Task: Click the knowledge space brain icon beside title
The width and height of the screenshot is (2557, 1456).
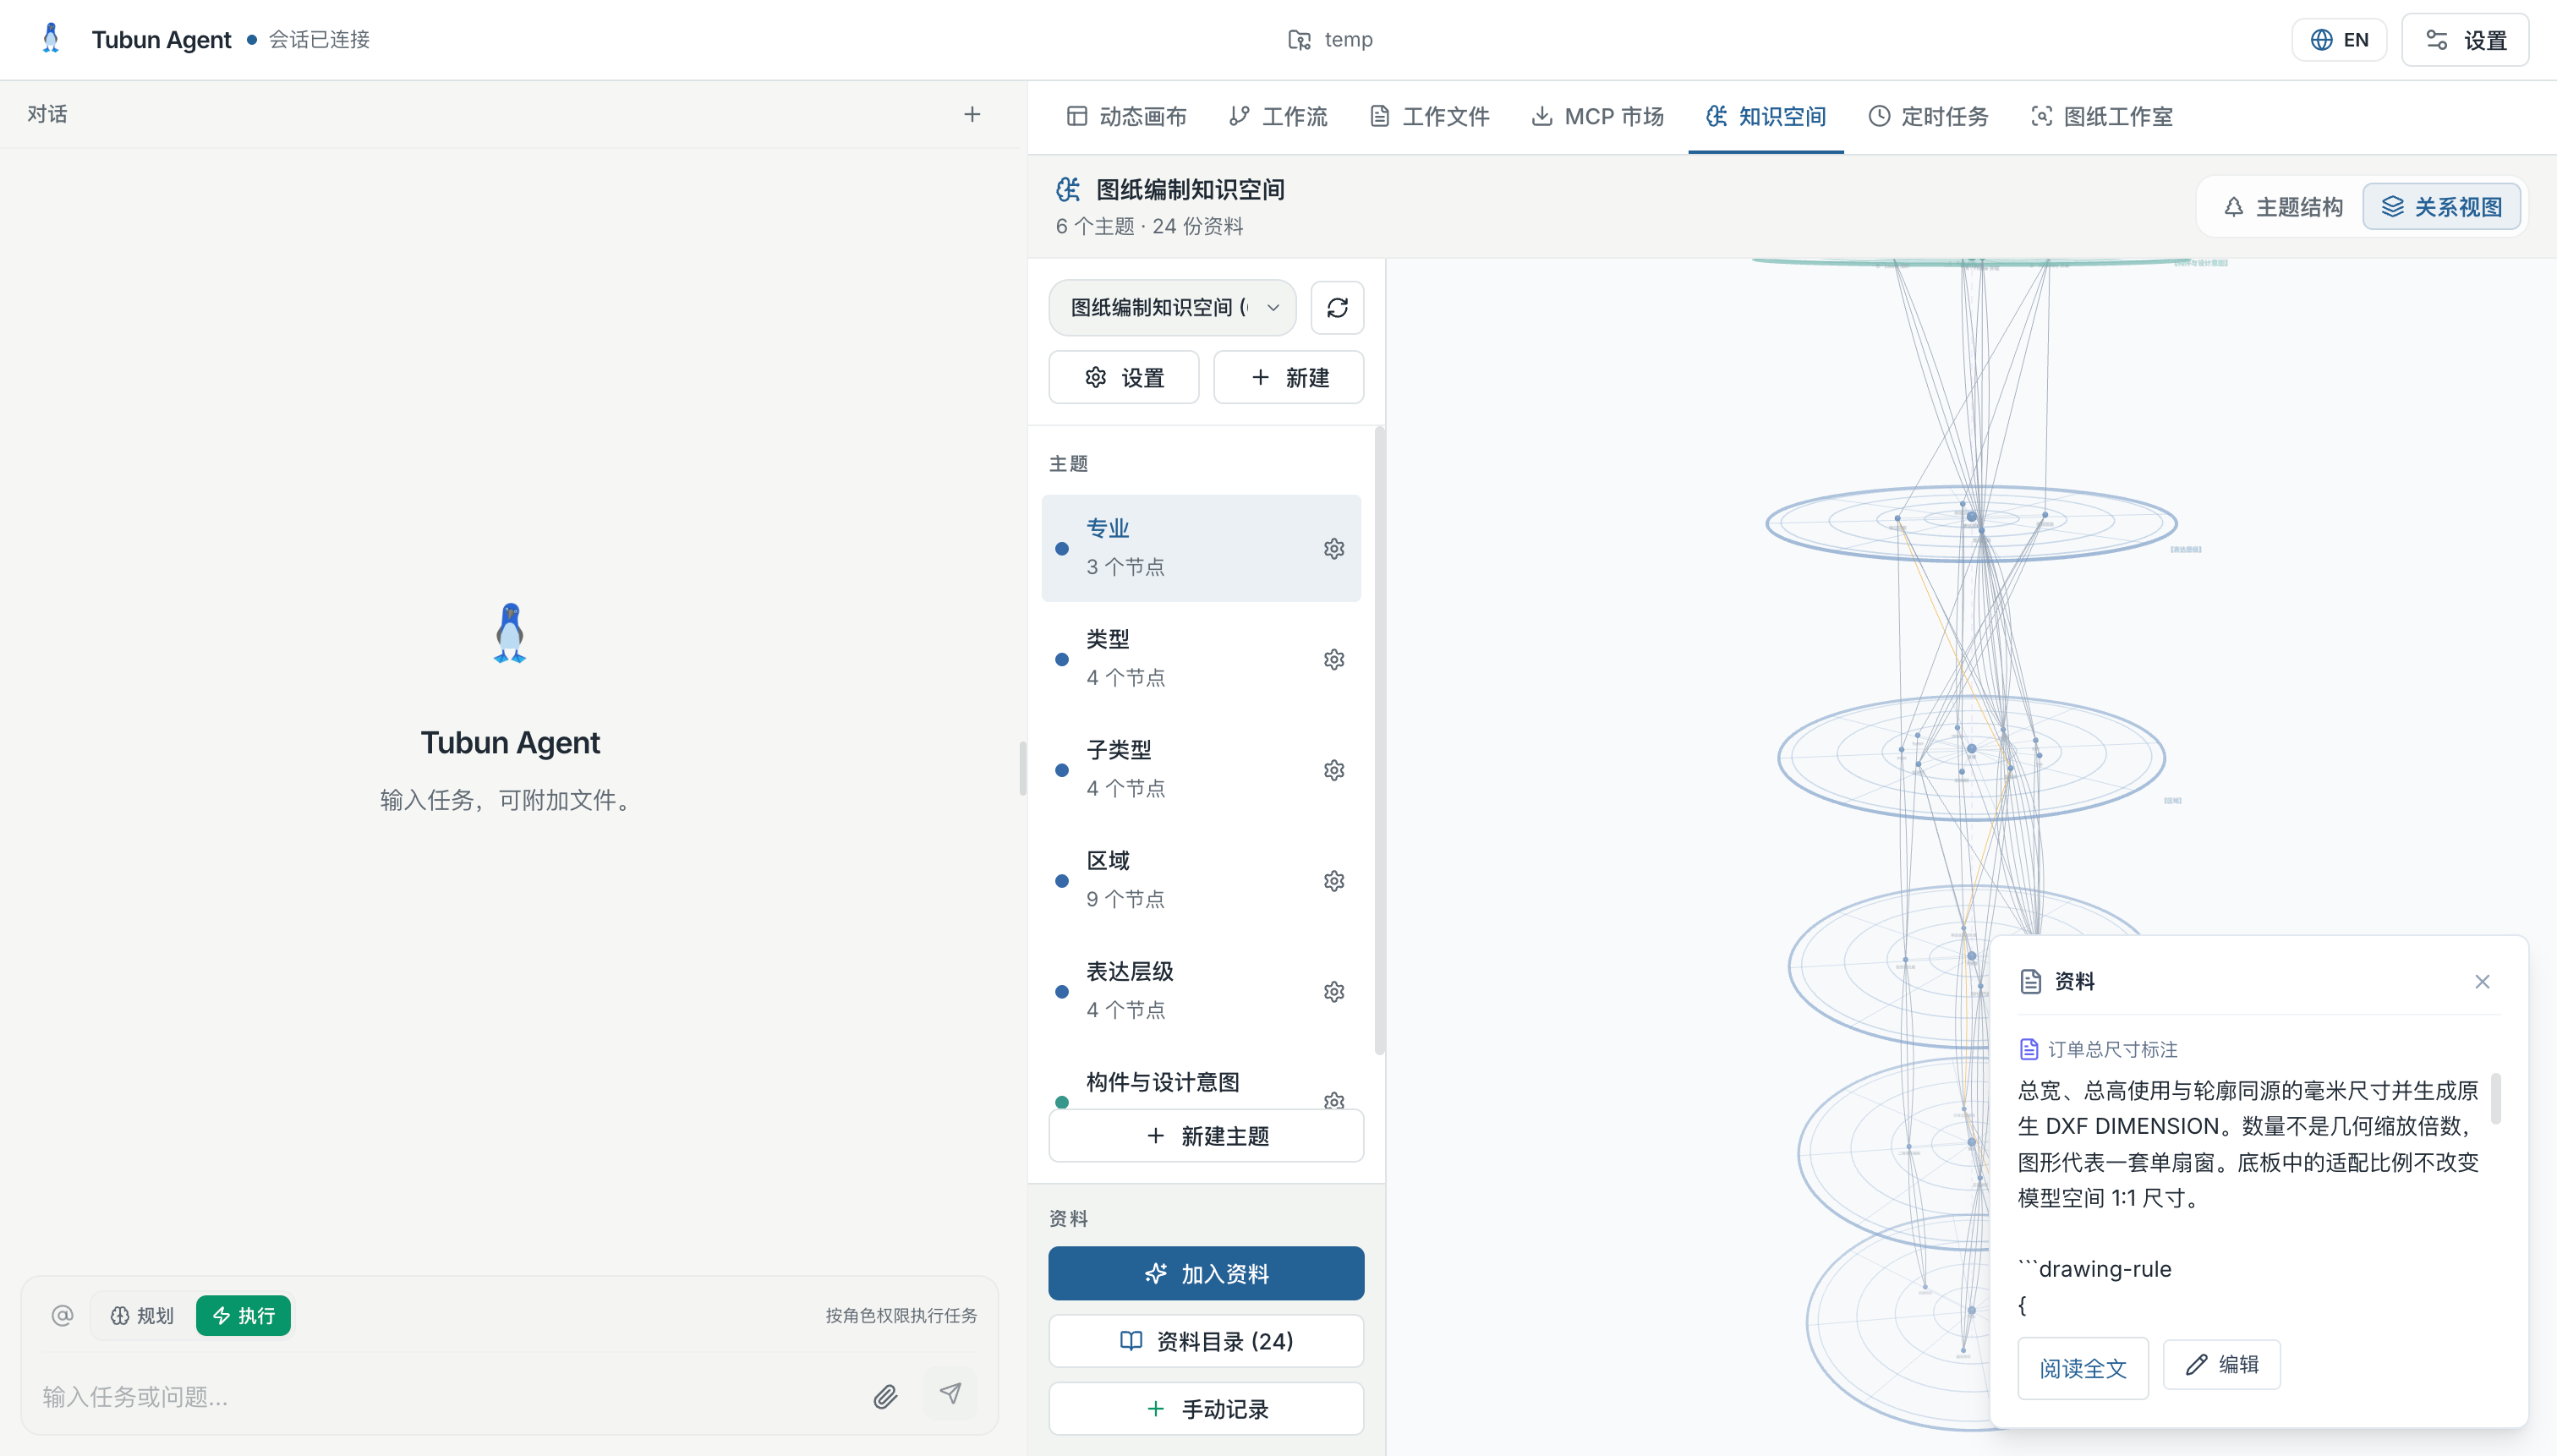Action: point(1068,189)
